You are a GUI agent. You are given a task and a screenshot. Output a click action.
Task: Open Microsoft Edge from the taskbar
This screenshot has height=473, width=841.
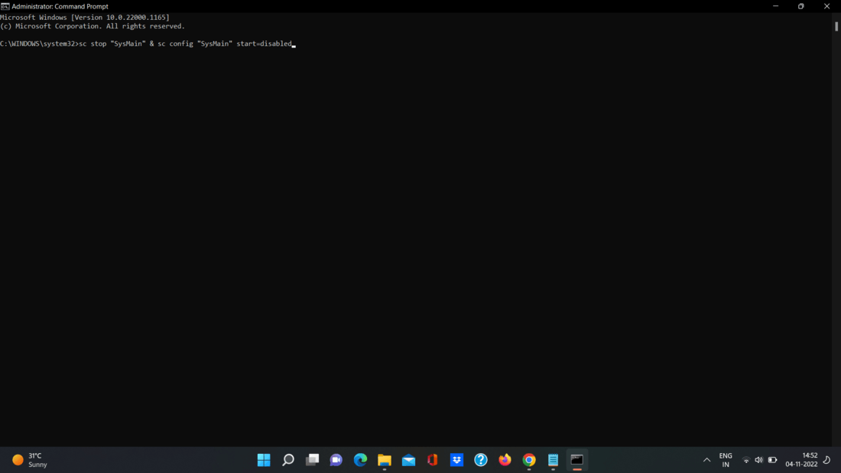[x=360, y=459]
